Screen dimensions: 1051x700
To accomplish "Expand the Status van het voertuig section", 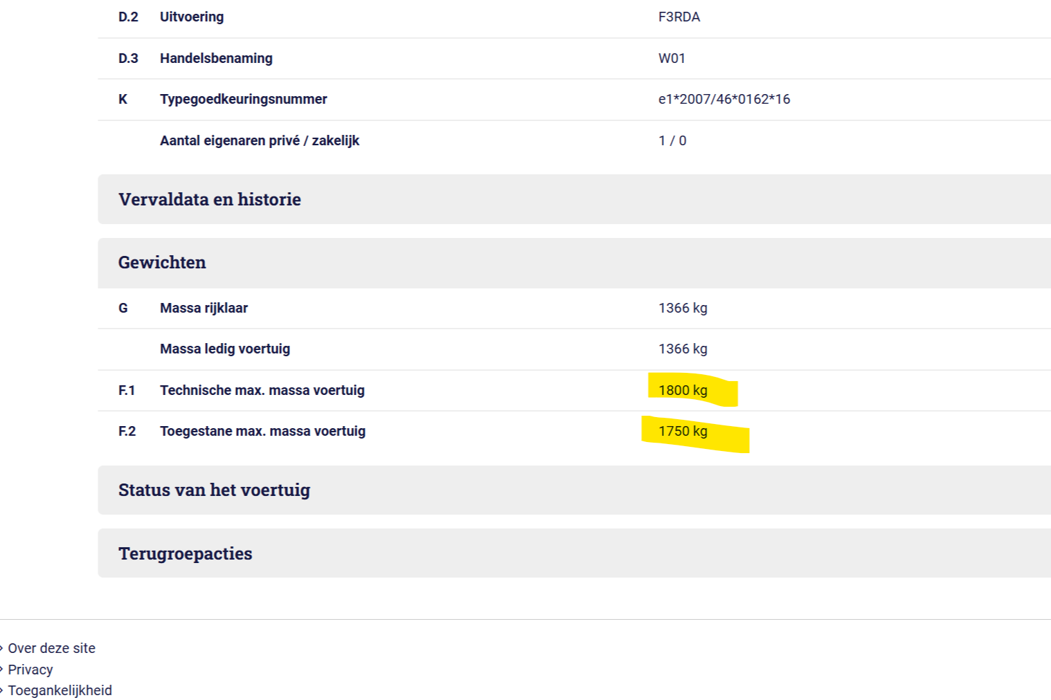I will 214,490.
